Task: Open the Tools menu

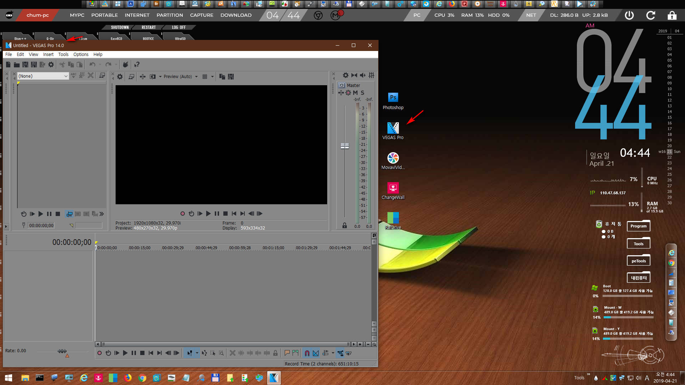Action: point(64,55)
